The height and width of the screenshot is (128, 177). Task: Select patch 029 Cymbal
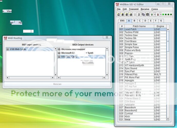click(x=143, y=114)
